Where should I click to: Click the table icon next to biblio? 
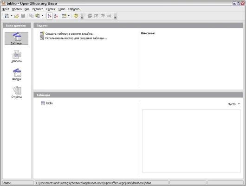(x=43, y=103)
